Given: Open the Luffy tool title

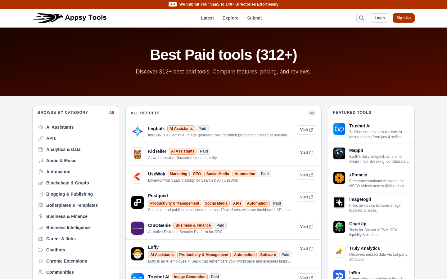Looking at the screenshot, I should pos(153,247).
